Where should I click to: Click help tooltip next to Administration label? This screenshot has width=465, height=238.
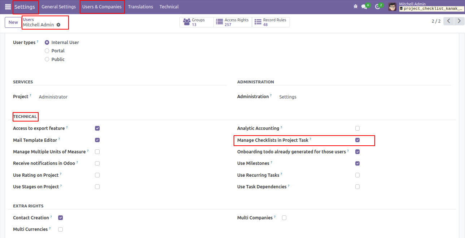(x=271, y=96)
